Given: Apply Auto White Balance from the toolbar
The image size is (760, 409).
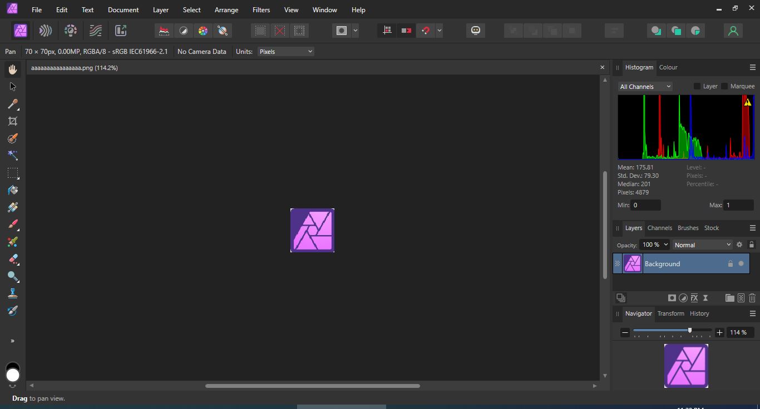Looking at the screenshot, I should pos(223,31).
